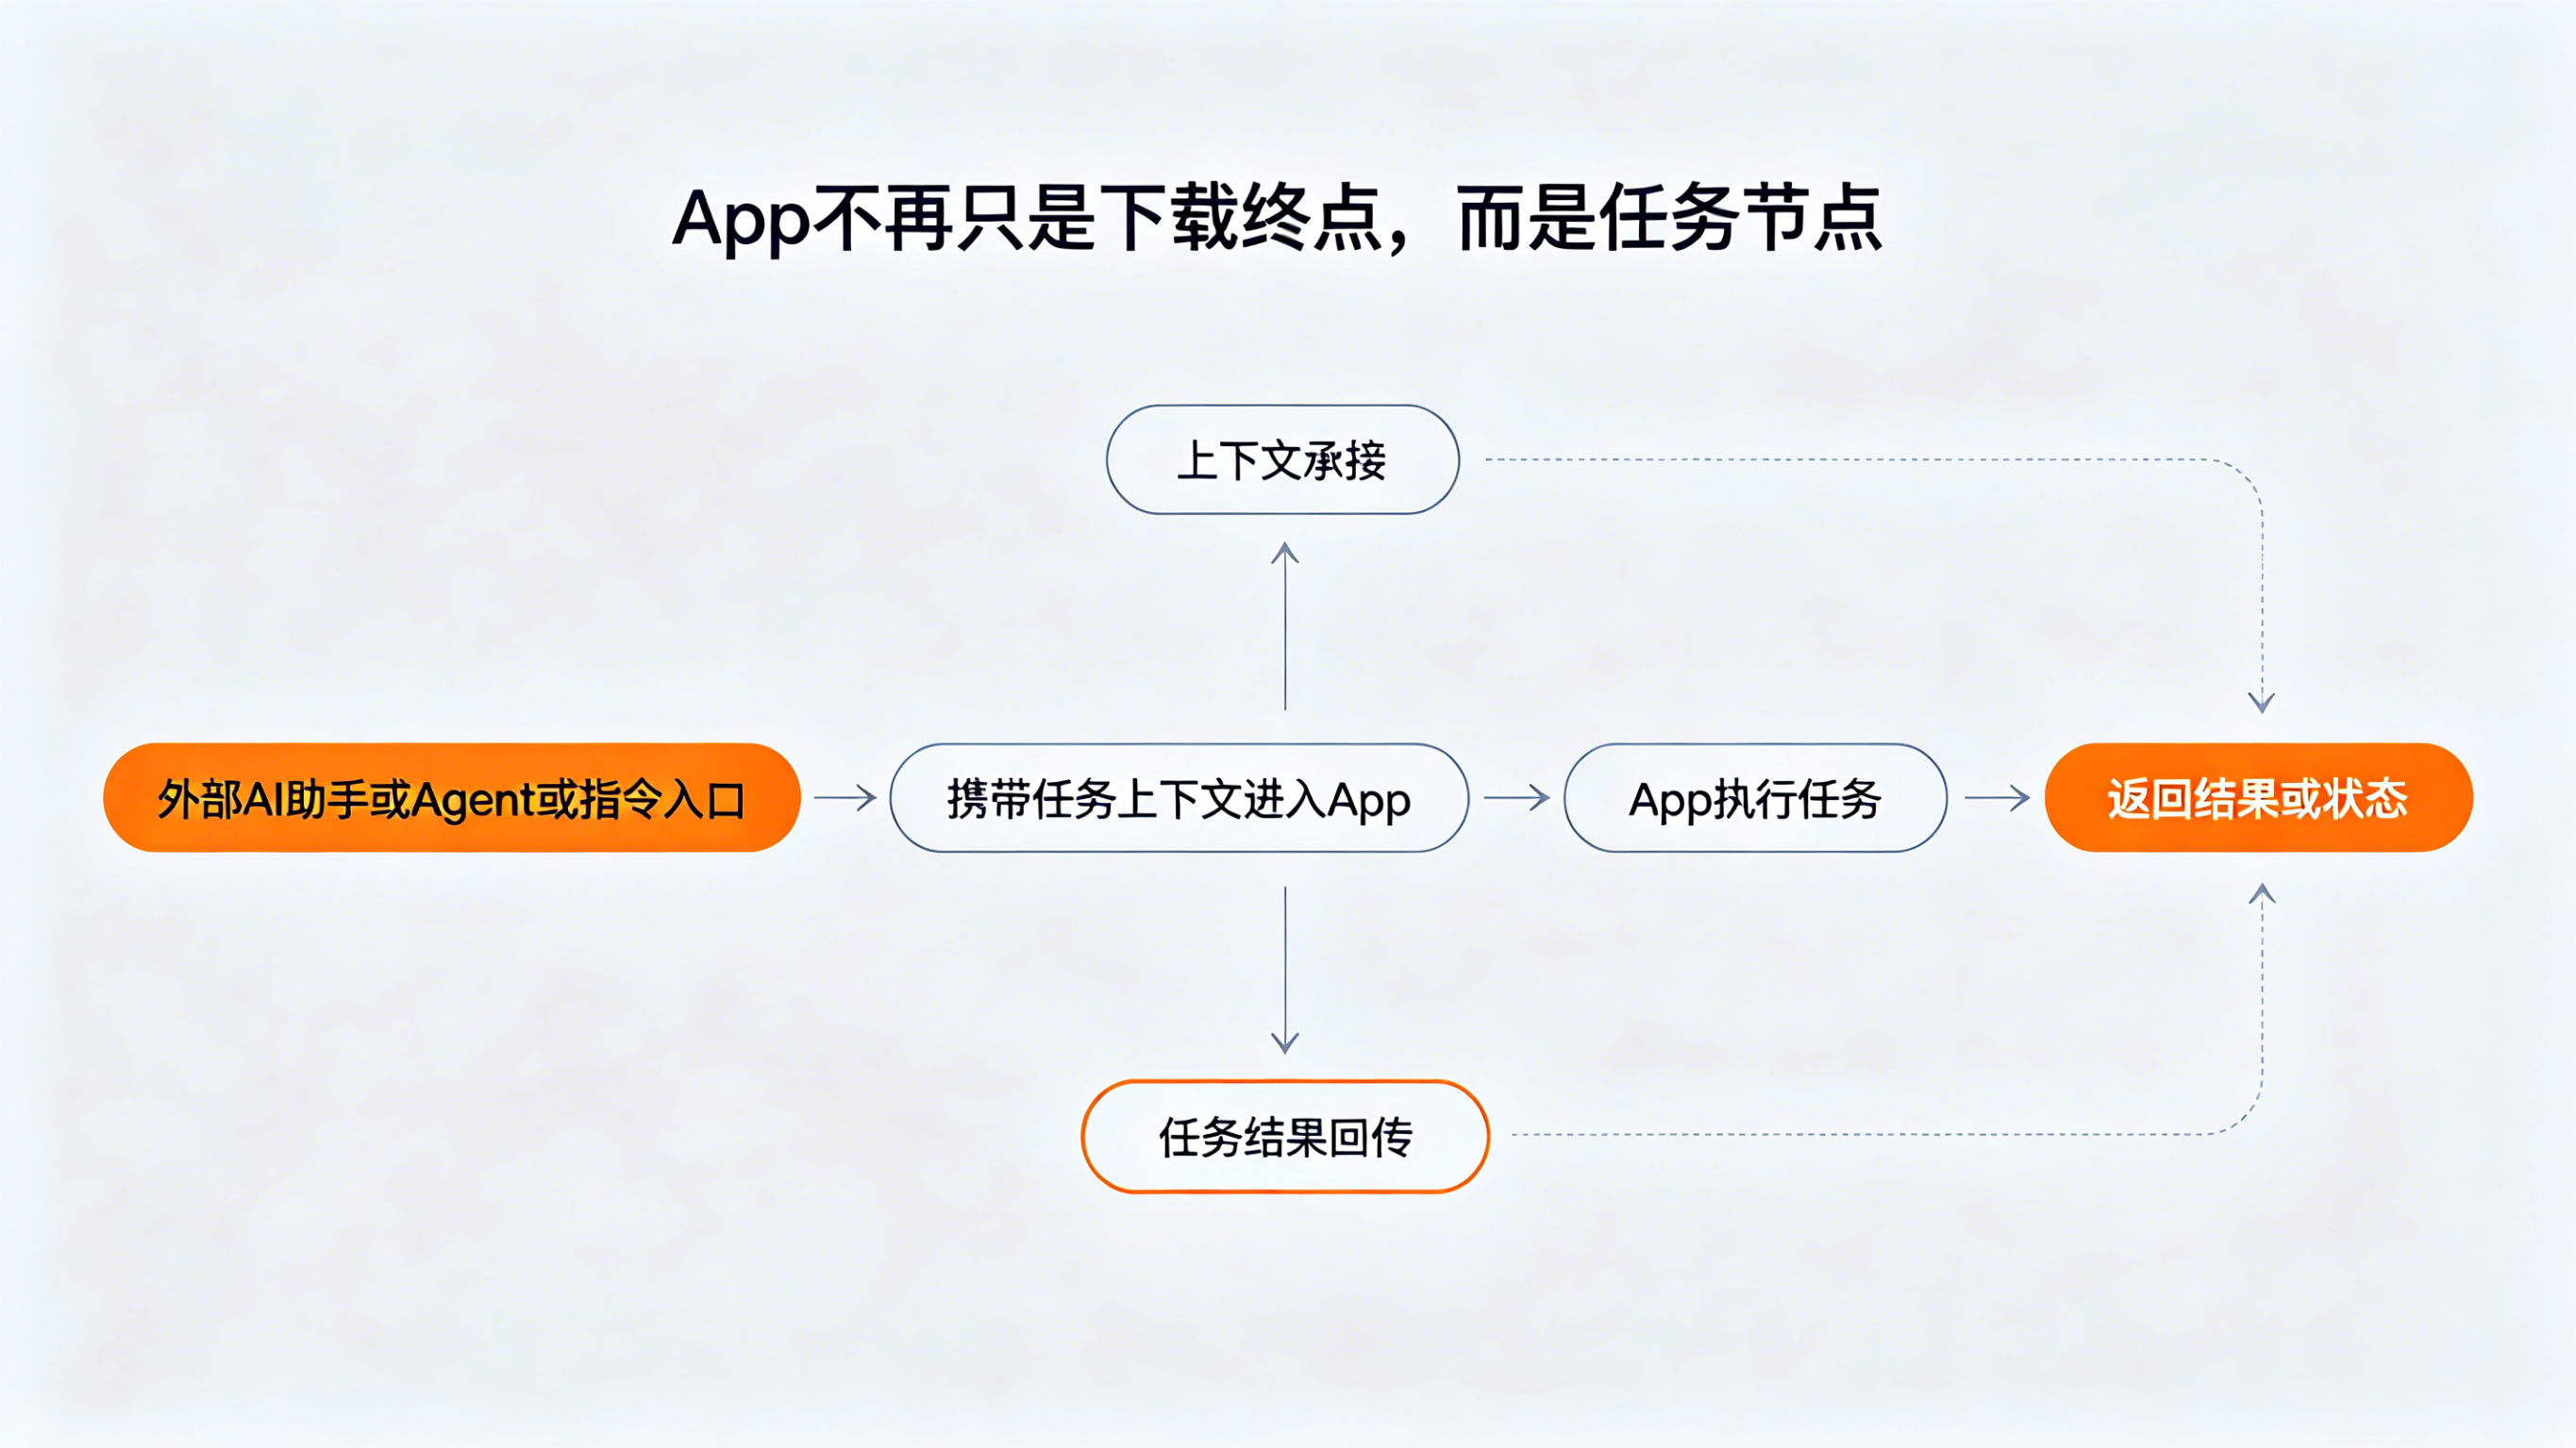Select dashed arrowhead pointing up at 返回结果或状态
Screen dimensions: 2576x1448
point(2262,894)
